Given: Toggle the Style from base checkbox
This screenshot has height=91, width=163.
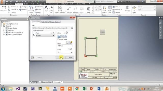Looking at the screenshot, I should 64,33.
